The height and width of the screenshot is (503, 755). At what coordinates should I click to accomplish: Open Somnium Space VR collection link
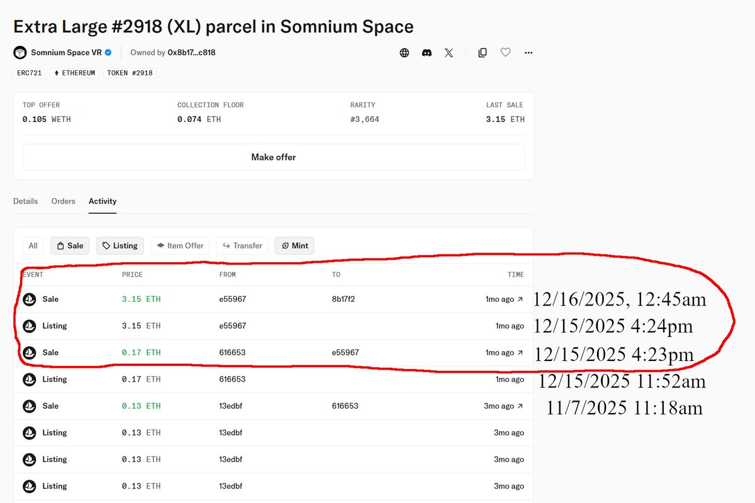point(66,53)
